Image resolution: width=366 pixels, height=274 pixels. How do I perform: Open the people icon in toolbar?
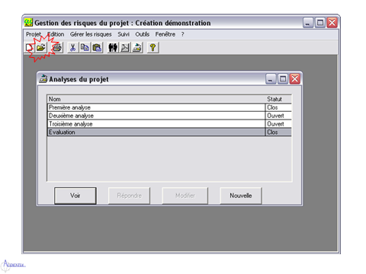coord(113,47)
